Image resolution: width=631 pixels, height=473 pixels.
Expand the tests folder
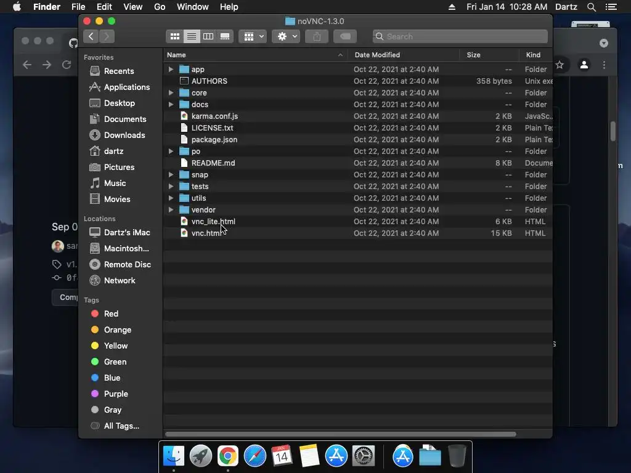pos(171,186)
